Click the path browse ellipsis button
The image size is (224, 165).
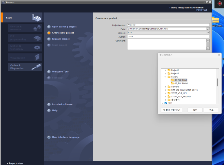(x=208, y=29)
